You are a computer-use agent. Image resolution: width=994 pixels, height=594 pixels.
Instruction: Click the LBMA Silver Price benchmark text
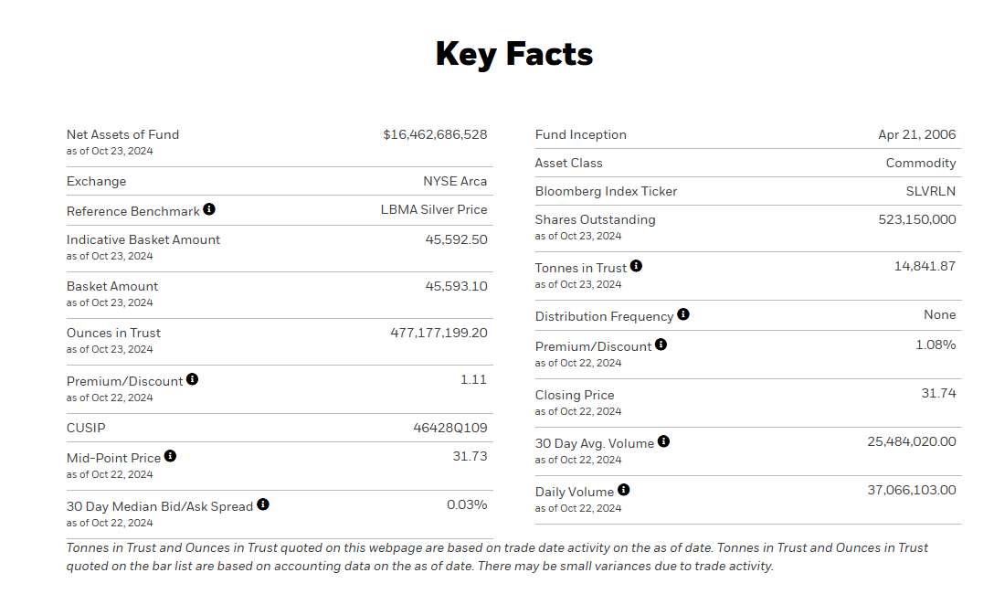(x=434, y=209)
